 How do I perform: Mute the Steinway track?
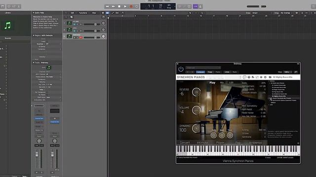click(75, 37)
